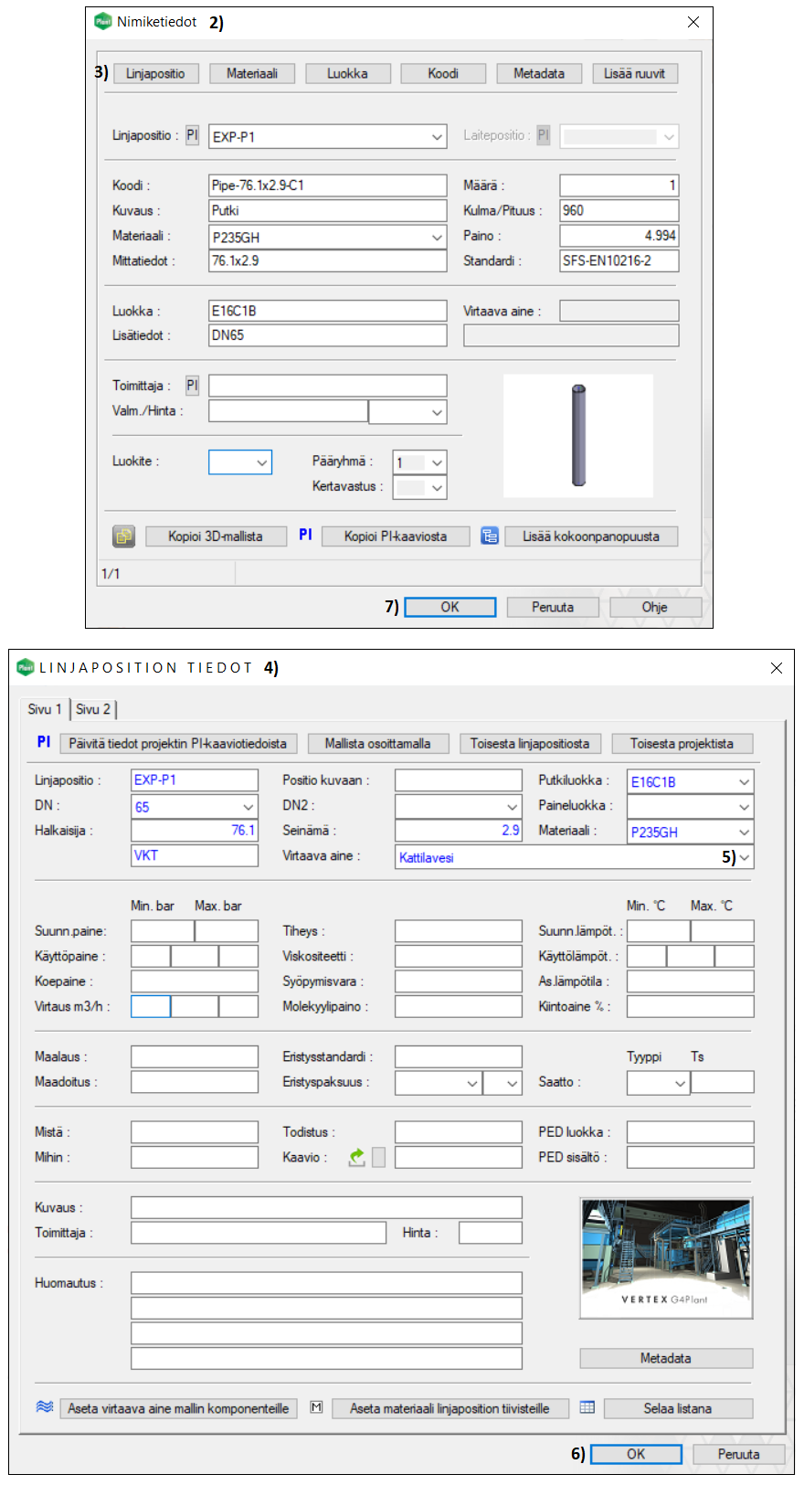Viewport: 804px width, 1485px height.
Task: Click the blue PI icon before Päivitä tiedot
Action: click(44, 742)
